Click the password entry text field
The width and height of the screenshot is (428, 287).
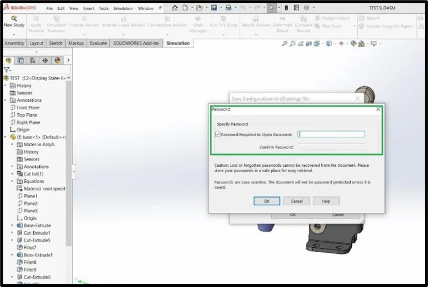coord(331,134)
